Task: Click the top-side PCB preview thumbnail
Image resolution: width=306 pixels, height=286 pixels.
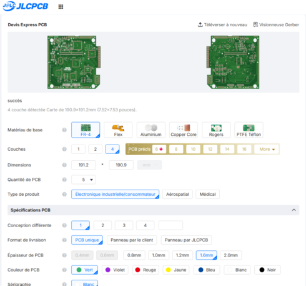Action: 74,62
